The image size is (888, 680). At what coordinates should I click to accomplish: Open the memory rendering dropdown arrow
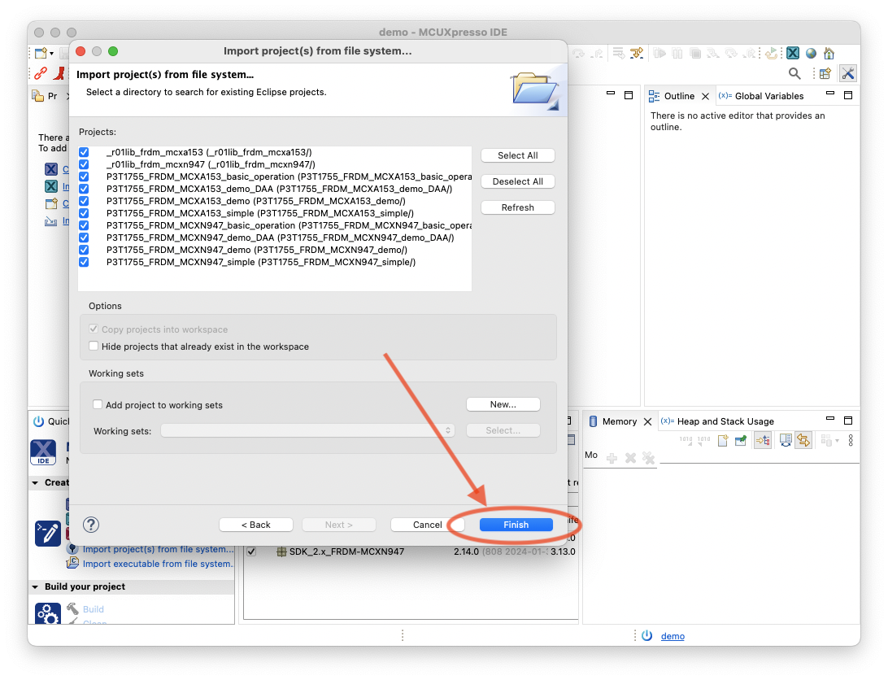point(837,440)
